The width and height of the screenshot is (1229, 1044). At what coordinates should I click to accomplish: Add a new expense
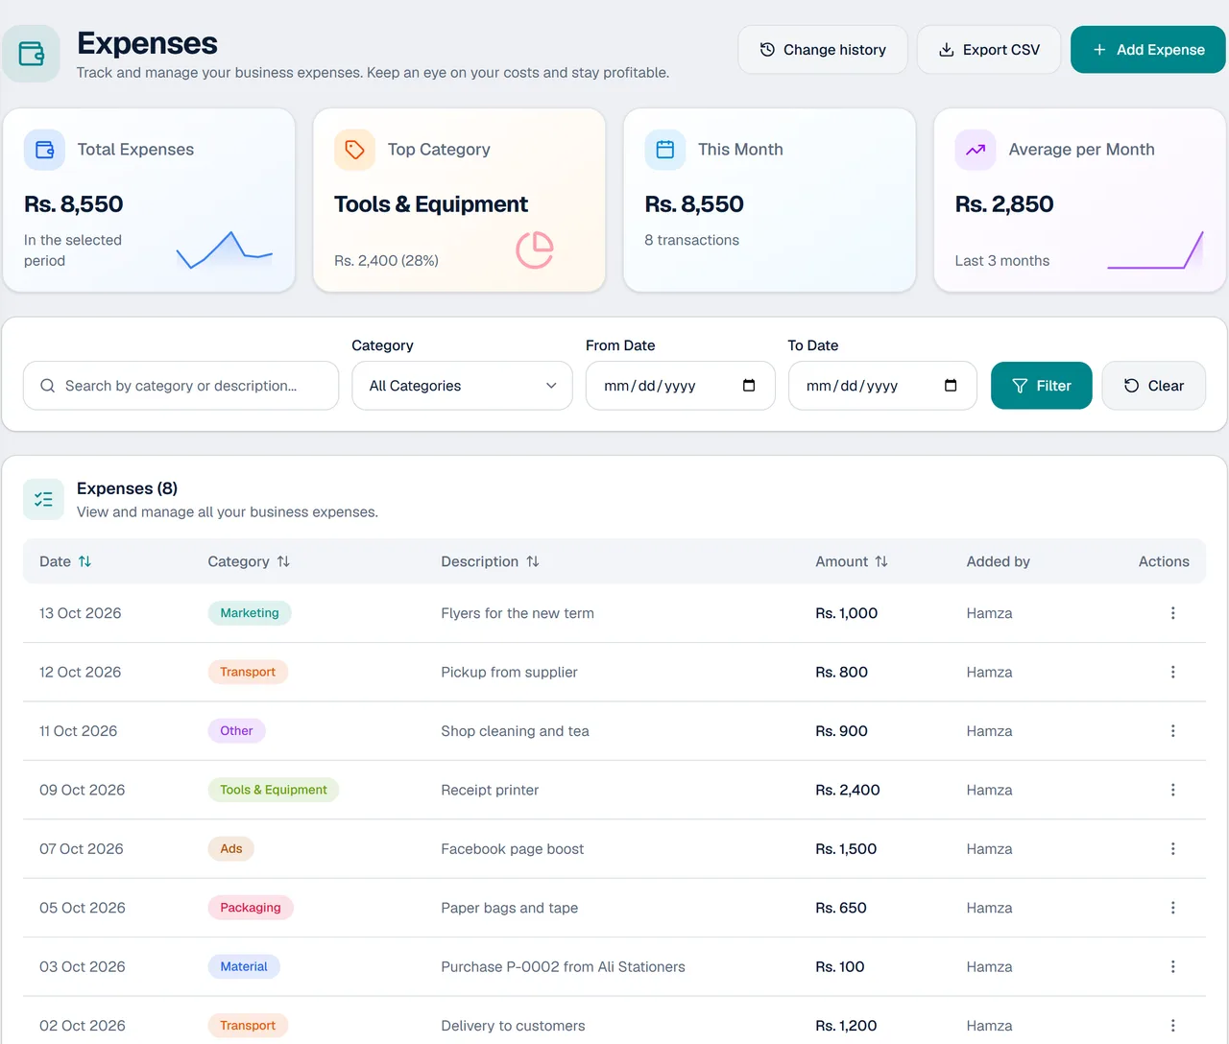pos(1148,50)
